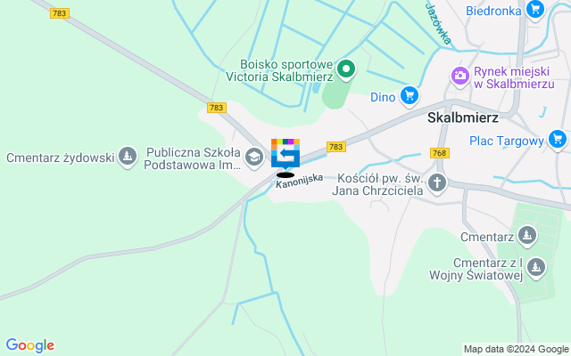Image resolution: width=571 pixels, height=356 pixels.
Task: Click the school graduation cap icon
Action: 254,158
